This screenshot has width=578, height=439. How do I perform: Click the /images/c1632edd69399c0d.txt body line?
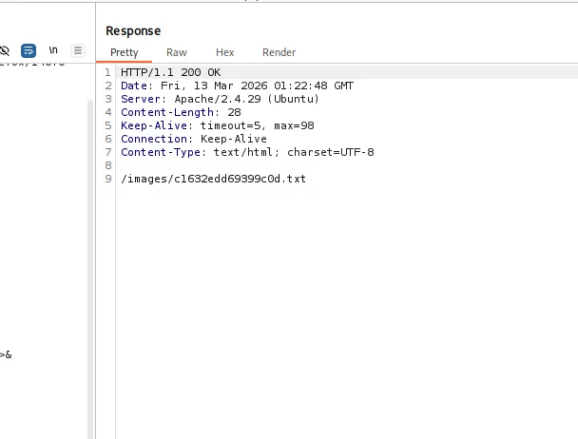[x=214, y=179]
